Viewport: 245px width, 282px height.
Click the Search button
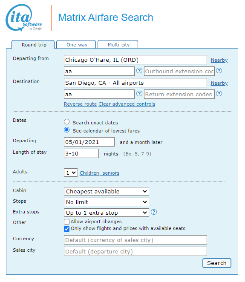[217, 263]
